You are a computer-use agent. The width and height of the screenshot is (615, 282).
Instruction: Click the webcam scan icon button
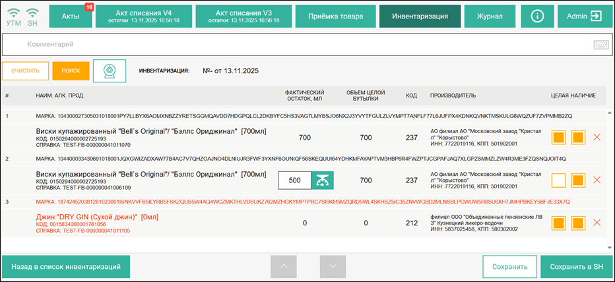(110, 70)
